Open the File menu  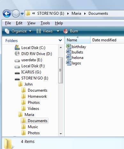(8, 23)
